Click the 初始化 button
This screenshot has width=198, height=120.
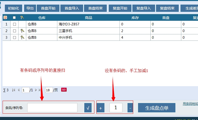14,8
